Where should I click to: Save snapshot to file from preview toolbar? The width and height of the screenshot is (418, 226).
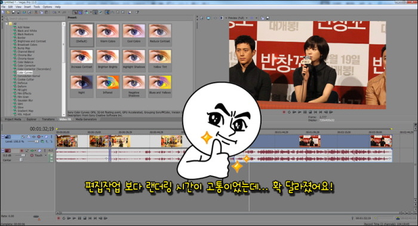[268, 18]
